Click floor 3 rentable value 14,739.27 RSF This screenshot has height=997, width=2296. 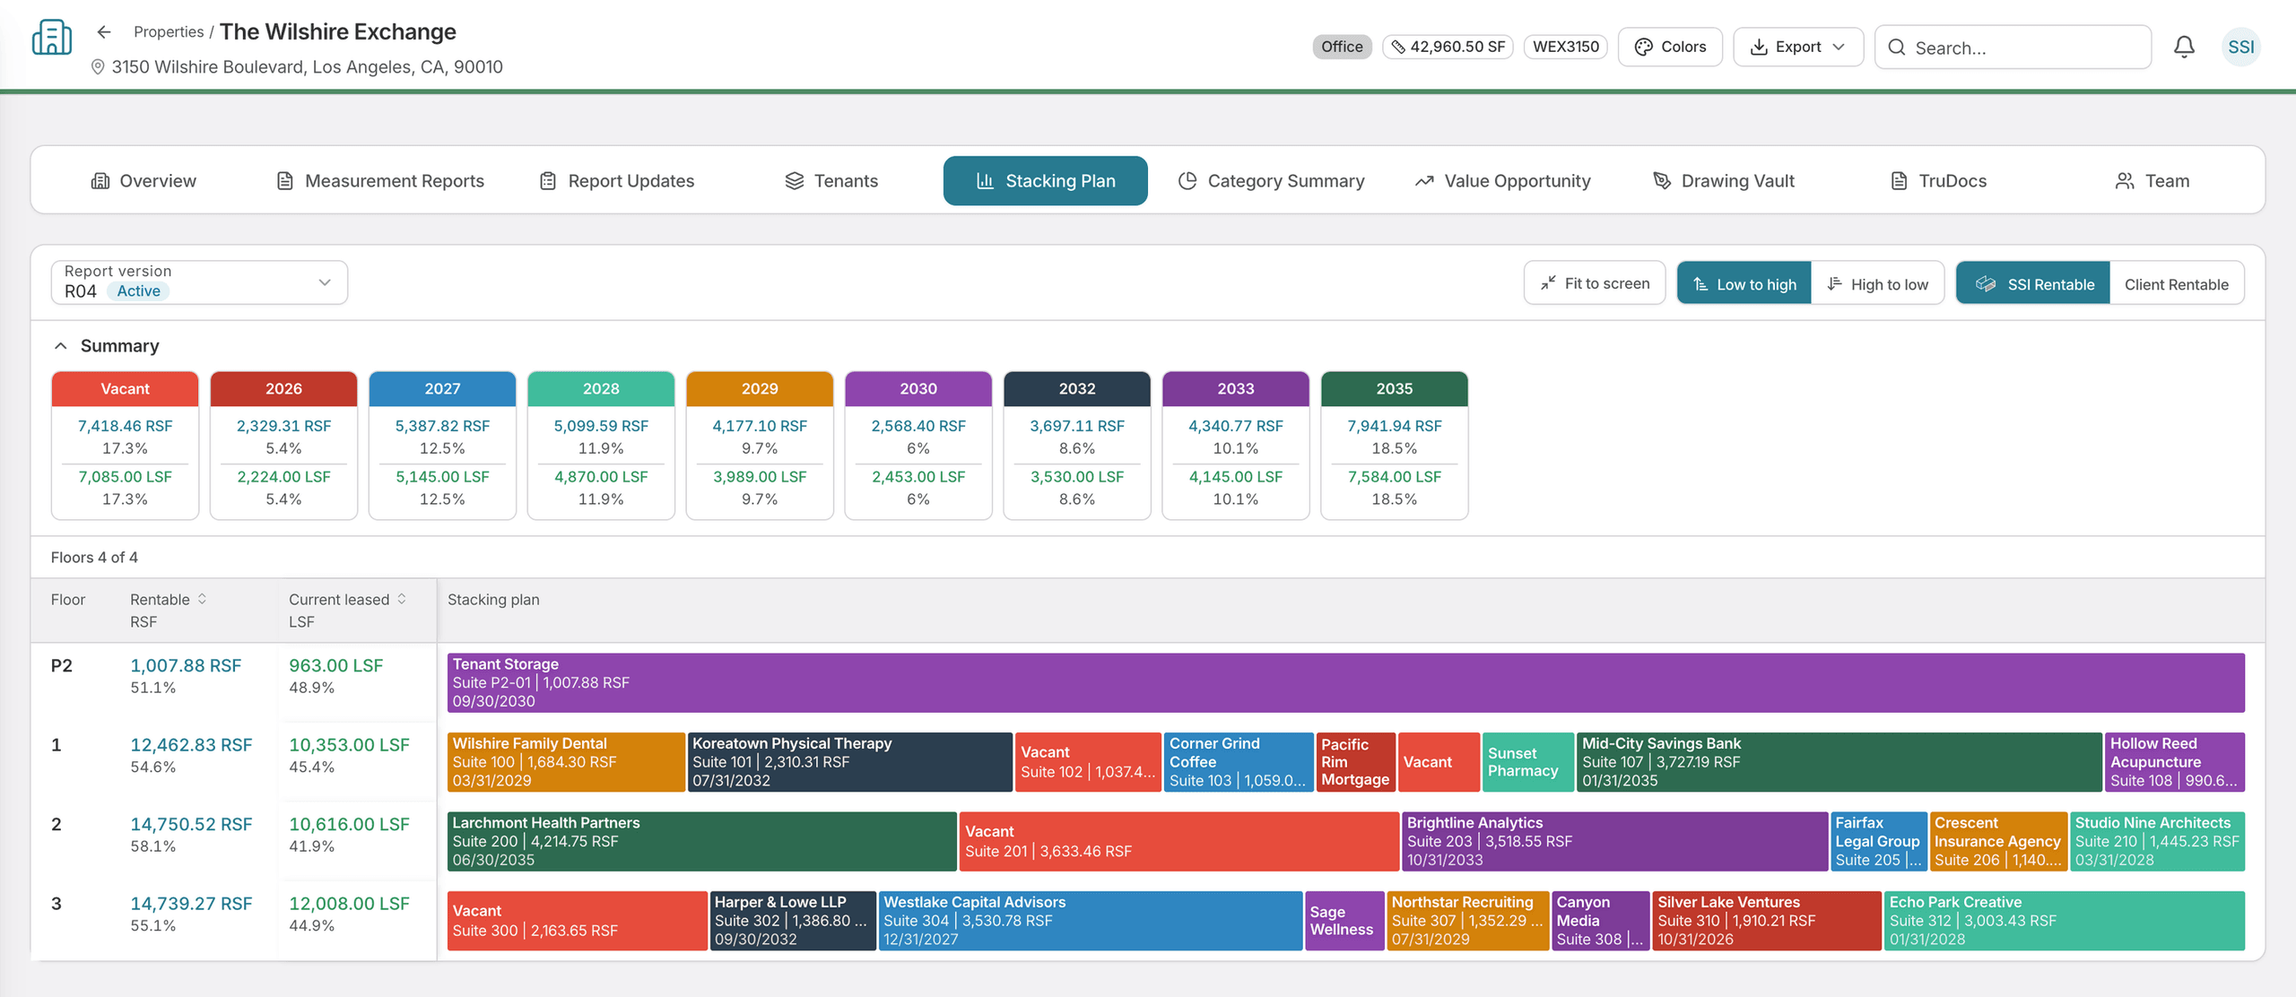(191, 904)
